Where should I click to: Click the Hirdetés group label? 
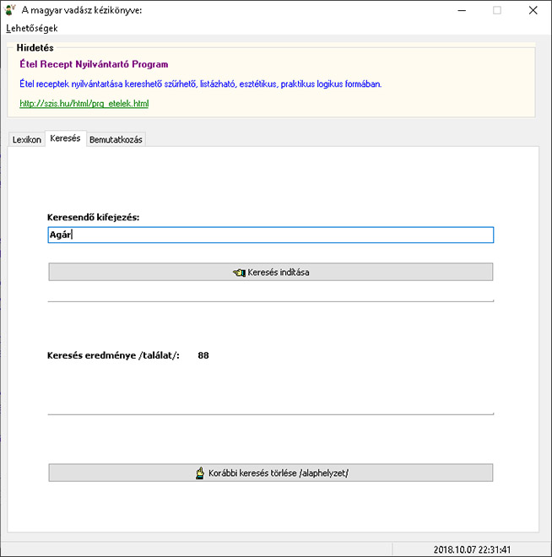(35, 47)
